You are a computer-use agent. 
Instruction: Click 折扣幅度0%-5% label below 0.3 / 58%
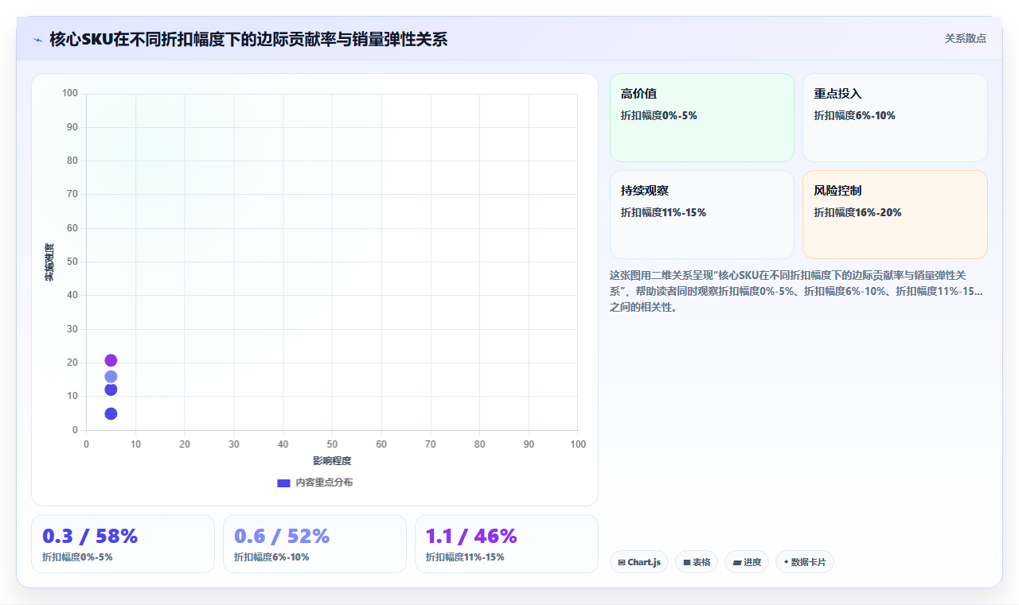pyautogui.click(x=77, y=557)
